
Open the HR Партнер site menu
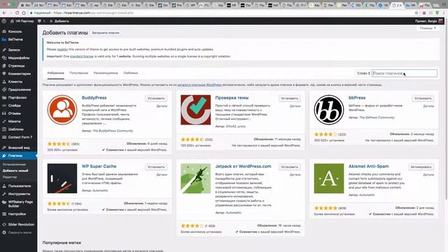pyautogui.click(x=22, y=21)
